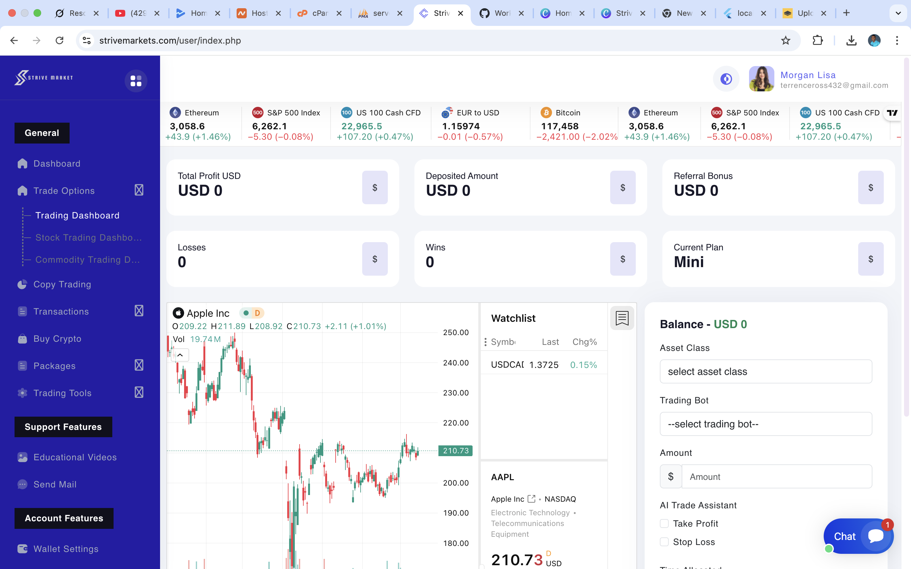Click the browser address bar URL

coord(170,40)
